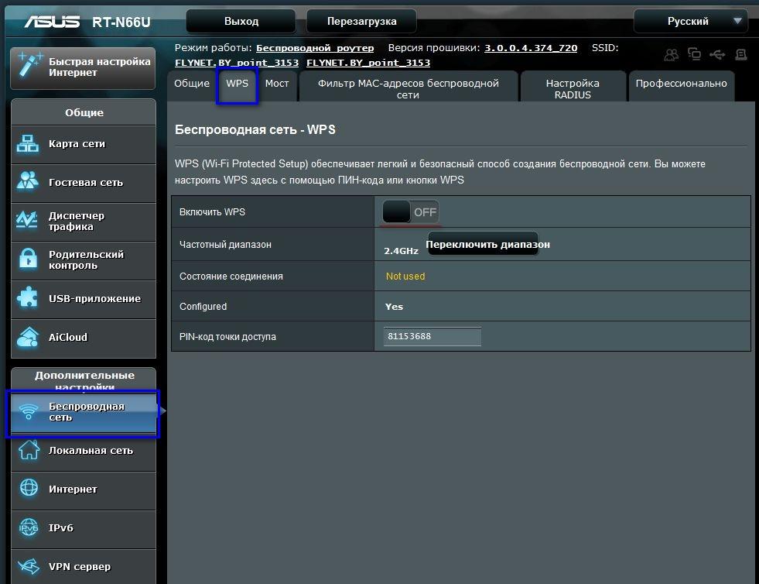Click the Включить WPS label

212,211
